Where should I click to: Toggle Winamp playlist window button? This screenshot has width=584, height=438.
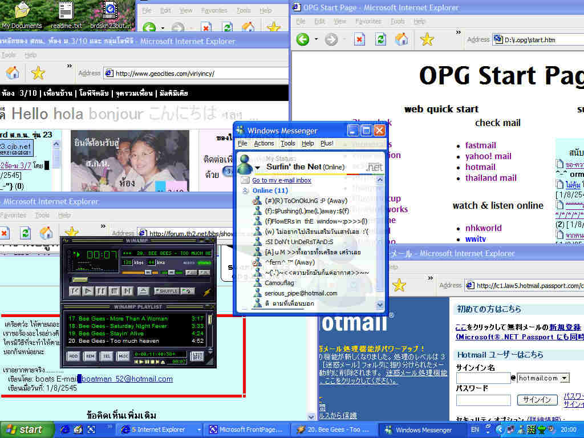(204, 273)
